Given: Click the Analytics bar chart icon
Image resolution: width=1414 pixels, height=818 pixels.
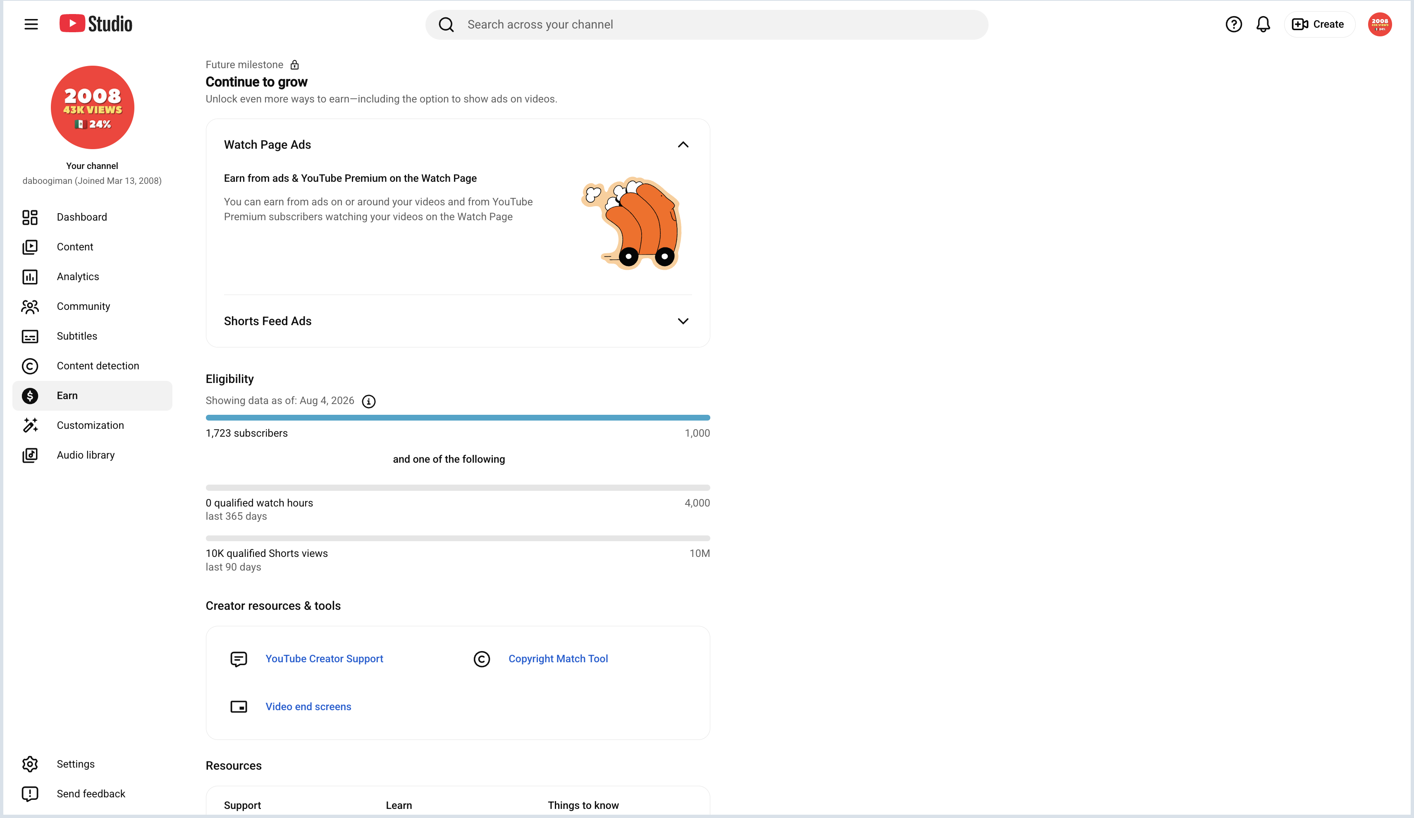Looking at the screenshot, I should [30, 276].
